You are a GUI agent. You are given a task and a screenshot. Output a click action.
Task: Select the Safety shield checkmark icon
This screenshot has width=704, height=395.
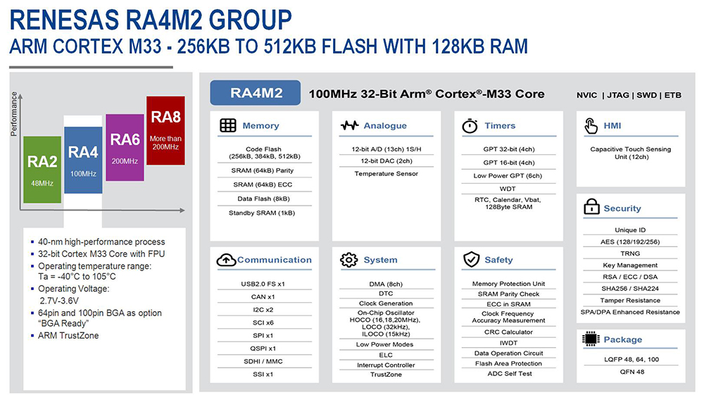(470, 260)
